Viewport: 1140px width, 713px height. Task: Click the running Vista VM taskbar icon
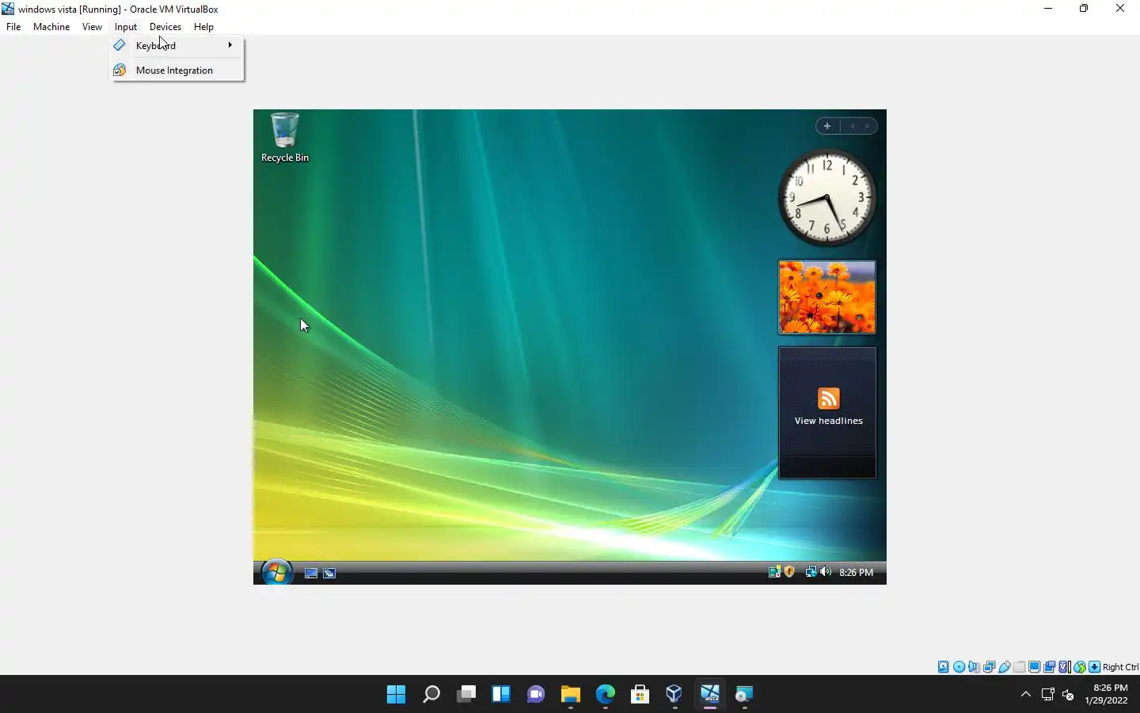[x=710, y=695]
